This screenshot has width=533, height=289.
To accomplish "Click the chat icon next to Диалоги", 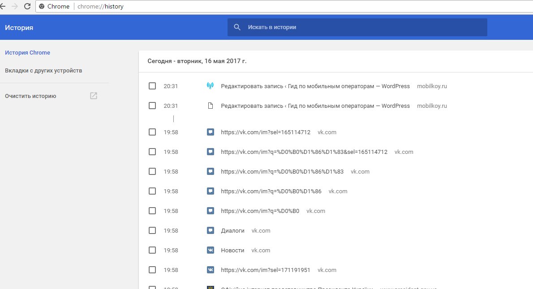I will (x=210, y=231).
